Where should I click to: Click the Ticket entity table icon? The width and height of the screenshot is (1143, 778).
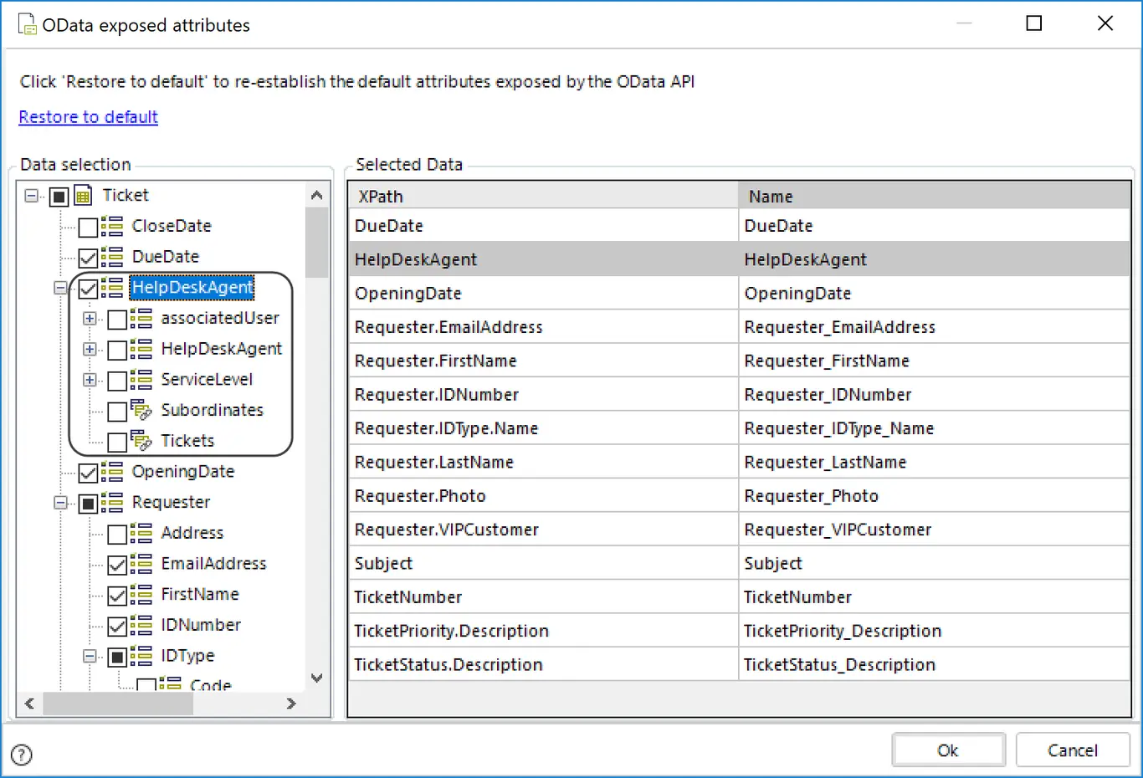pos(83,197)
